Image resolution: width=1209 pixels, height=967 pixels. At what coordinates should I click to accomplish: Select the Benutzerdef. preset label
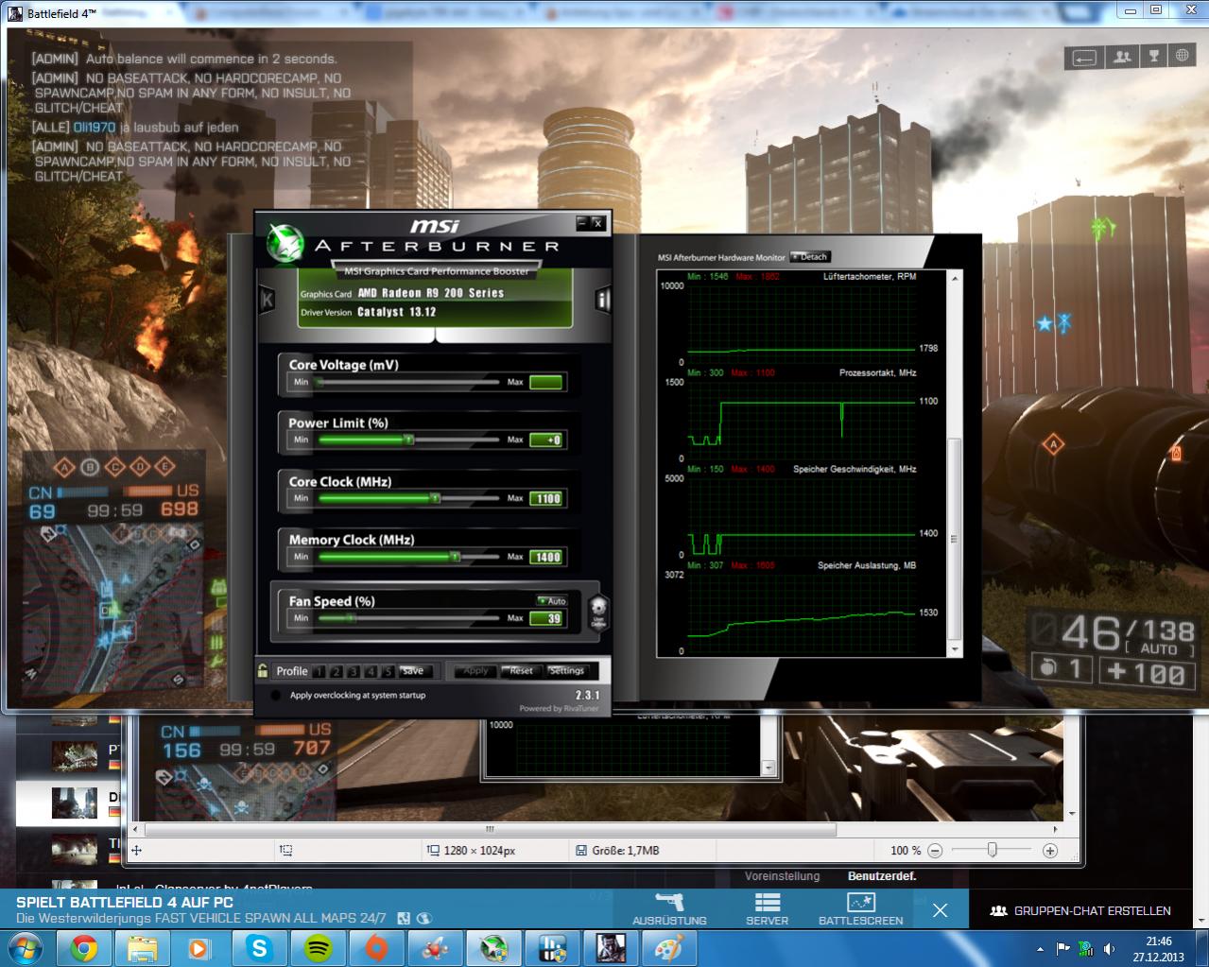[x=882, y=876]
